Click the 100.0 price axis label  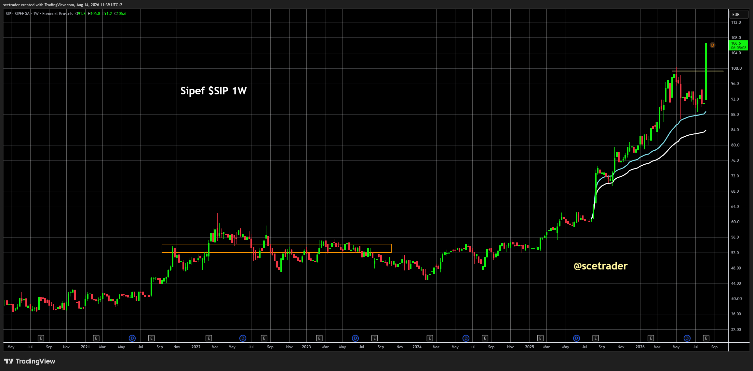click(x=736, y=68)
